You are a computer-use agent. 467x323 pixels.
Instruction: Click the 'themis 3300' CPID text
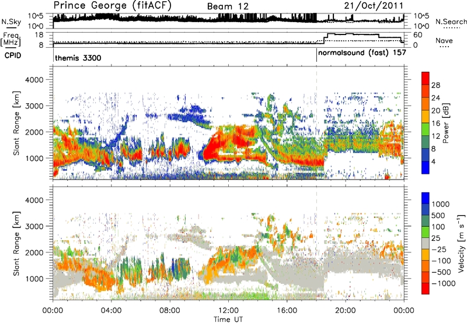[78, 58]
